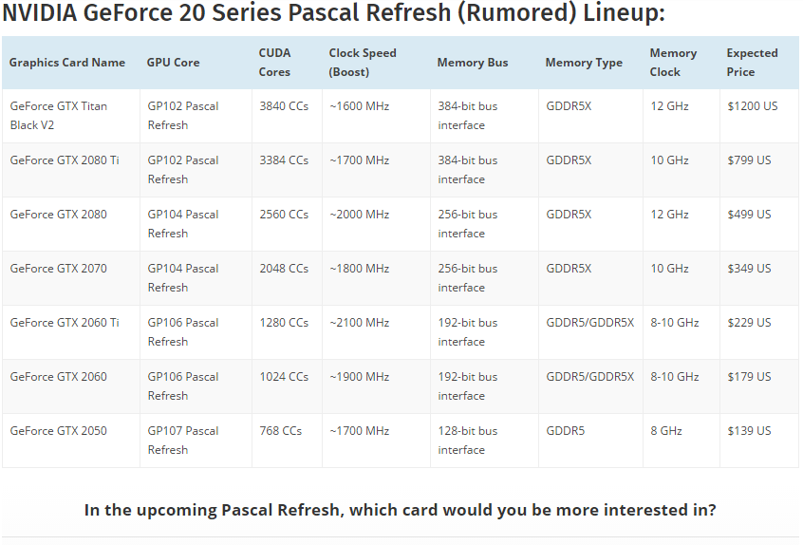Click the NVIDIA GeForce 20 Series lineup heading
Screen dimensions: 803x545
(333, 14)
